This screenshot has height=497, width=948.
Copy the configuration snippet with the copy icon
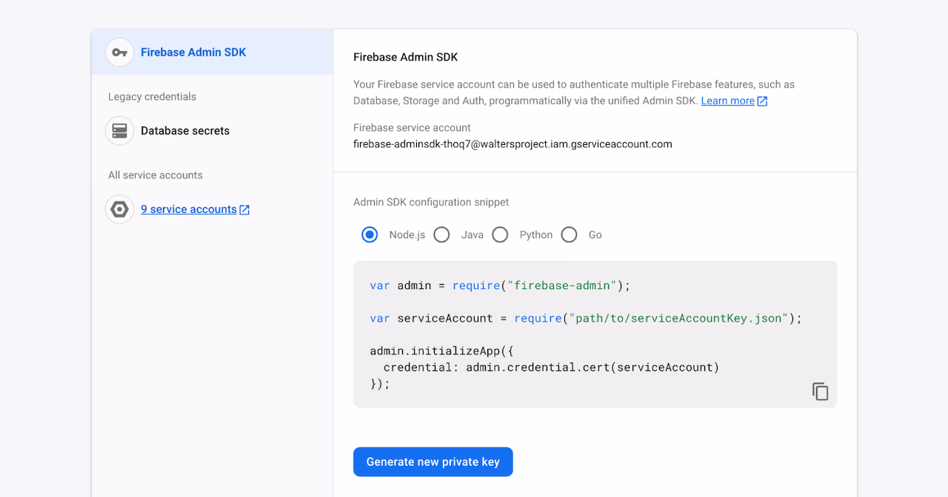[x=820, y=391]
